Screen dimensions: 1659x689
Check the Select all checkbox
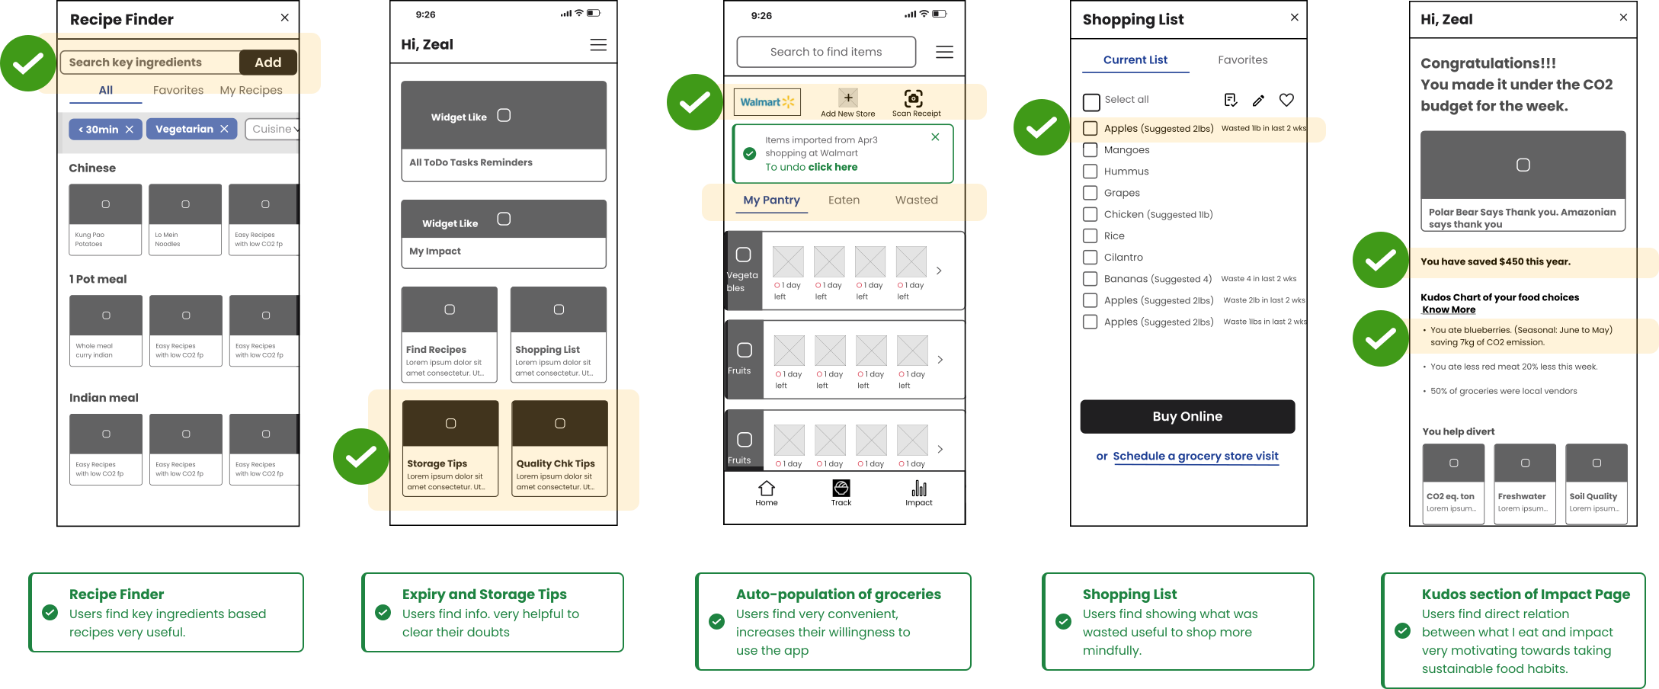point(1091,101)
